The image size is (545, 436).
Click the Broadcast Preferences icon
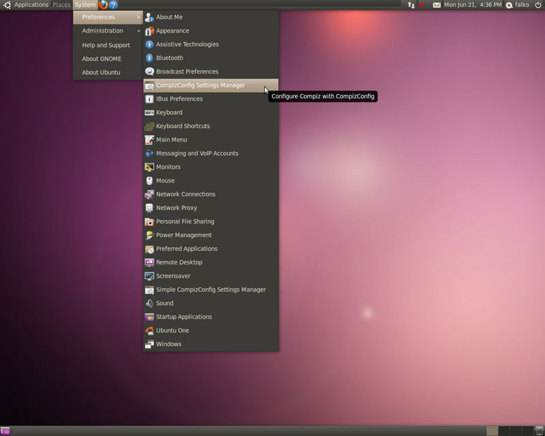149,72
